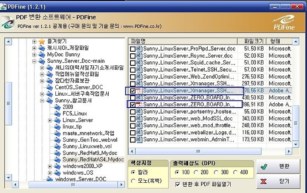This screenshot has height=193, width=307.
Task: Select the 300 DPI radio button
Action: 216,172
